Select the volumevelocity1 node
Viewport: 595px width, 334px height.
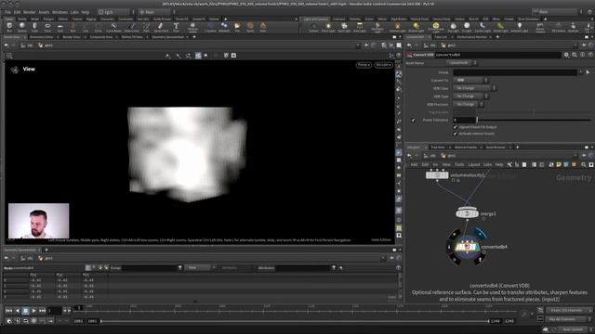[x=437, y=175]
